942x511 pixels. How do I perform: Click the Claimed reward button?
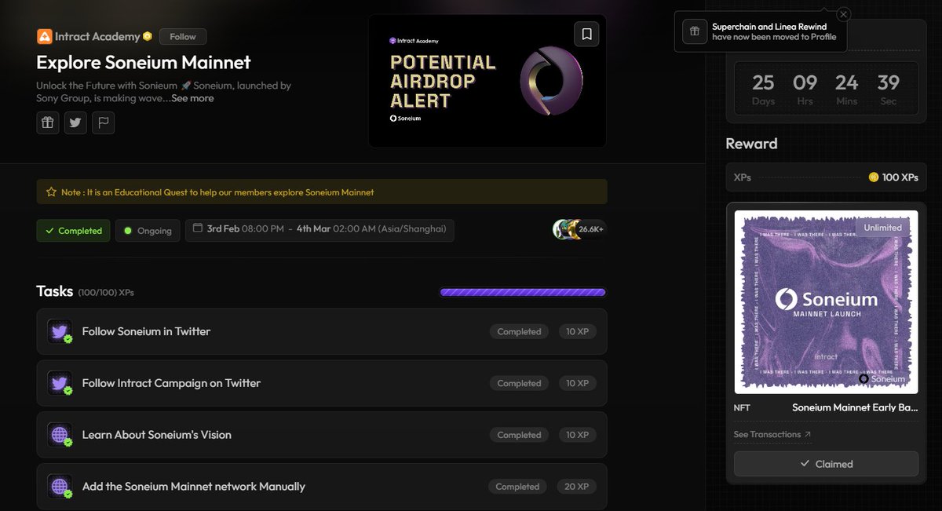826,464
